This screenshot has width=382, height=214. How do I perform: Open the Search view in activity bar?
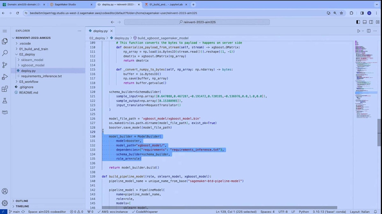pyautogui.click(x=5, y=53)
